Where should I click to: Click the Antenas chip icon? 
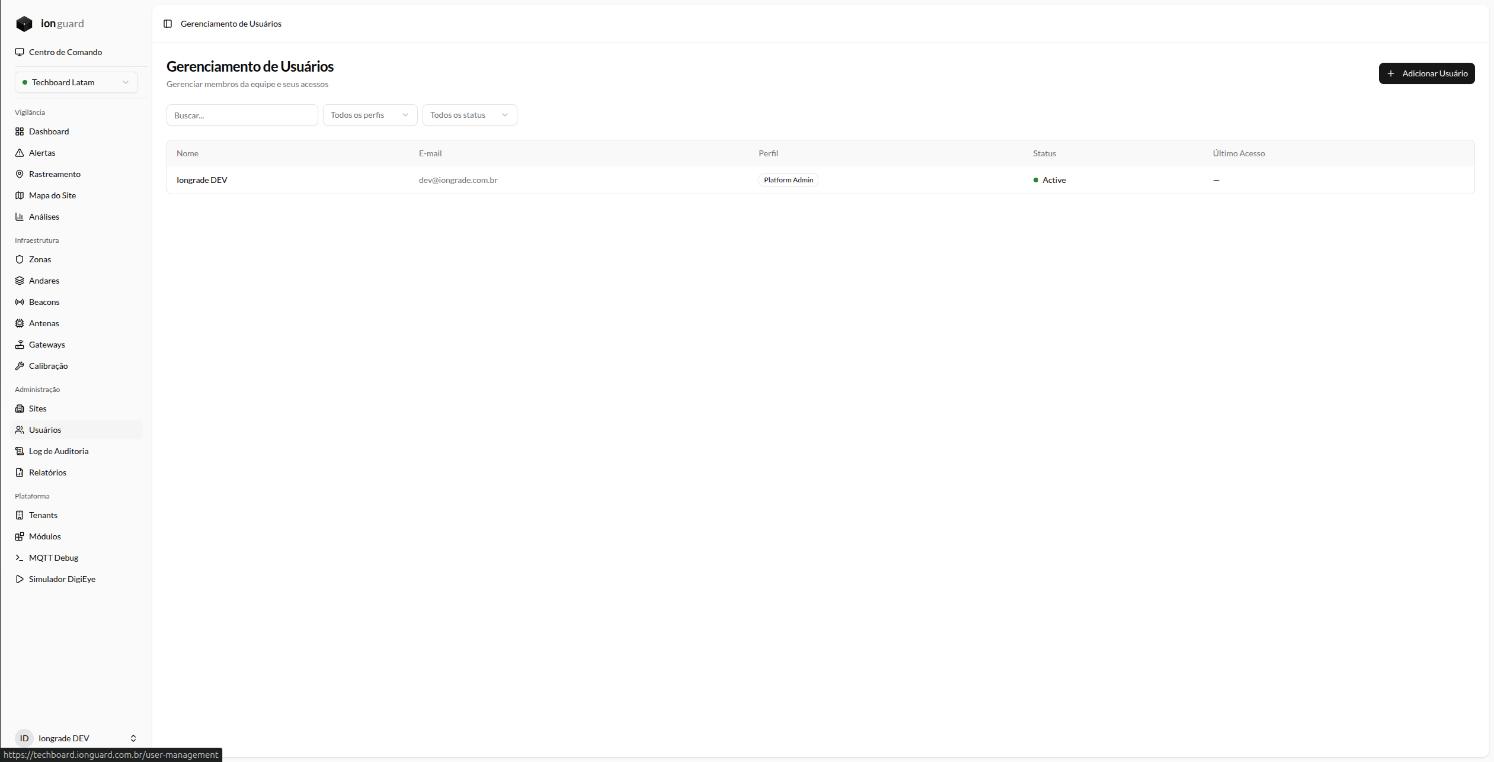click(x=20, y=323)
